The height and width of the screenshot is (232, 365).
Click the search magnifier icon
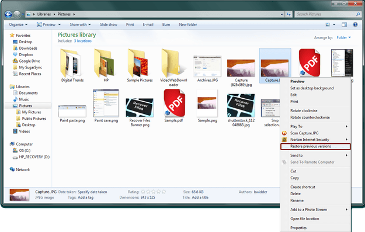click(358, 15)
